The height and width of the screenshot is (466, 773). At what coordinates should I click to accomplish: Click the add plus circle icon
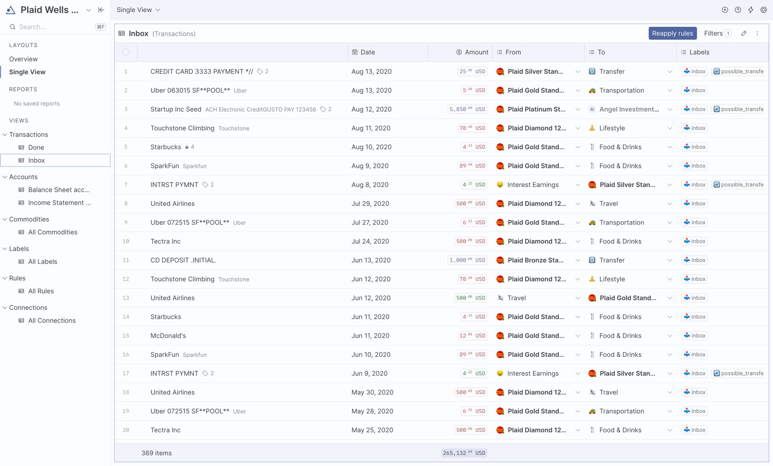725,10
